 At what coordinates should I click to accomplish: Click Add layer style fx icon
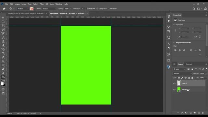tap(182, 113)
